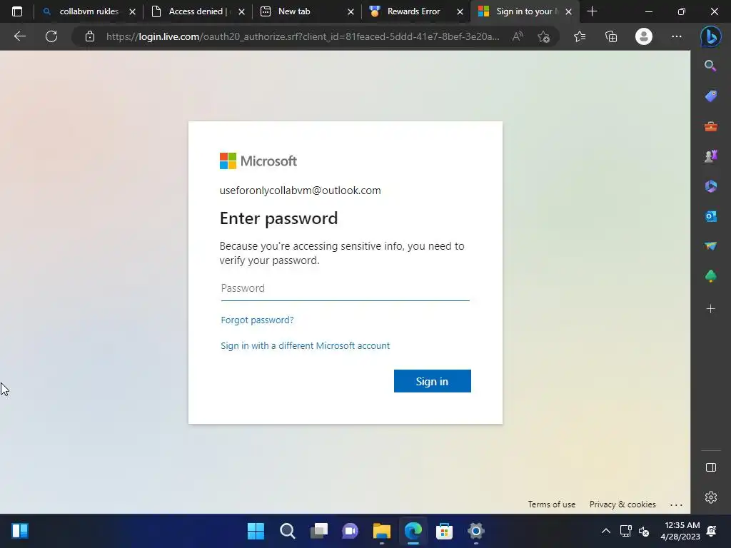Open the Windows Start menu
Image resolution: width=731 pixels, height=548 pixels.
[256, 531]
